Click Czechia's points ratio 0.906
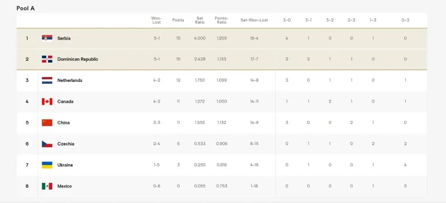The width and height of the screenshot is (446, 203). tap(221, 144)
